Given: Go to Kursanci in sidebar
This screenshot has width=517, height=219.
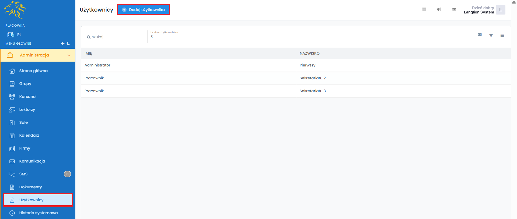Looking at the screenshot, I should click(x=28, y=97).
